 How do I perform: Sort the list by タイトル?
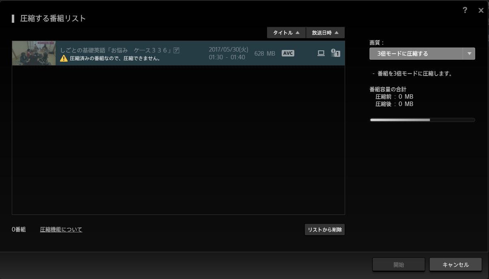tap(286, 33)
